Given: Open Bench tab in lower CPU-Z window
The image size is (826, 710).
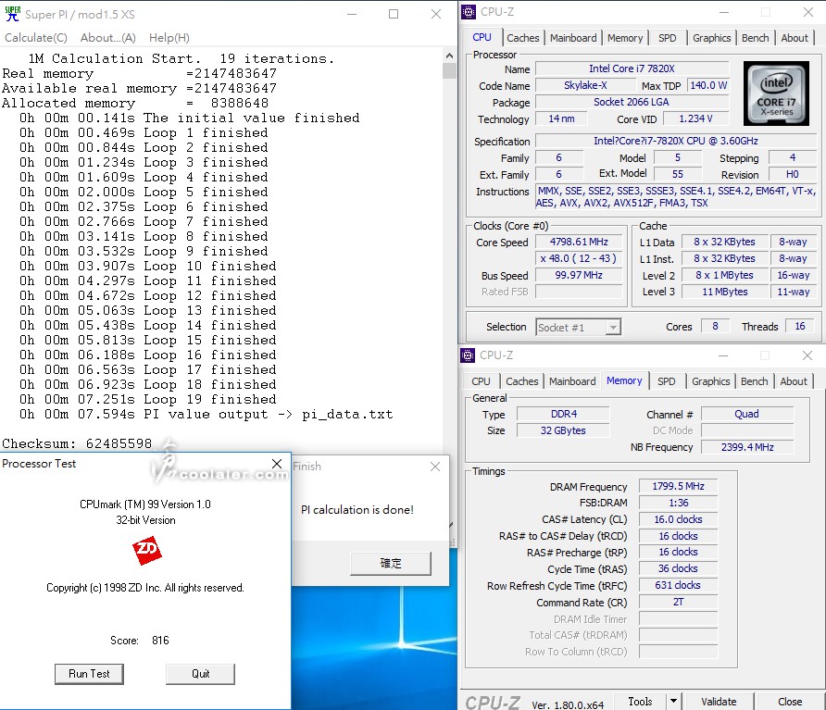Looking at the screenshot, I should pyautogui.click(x=754, y=381).
